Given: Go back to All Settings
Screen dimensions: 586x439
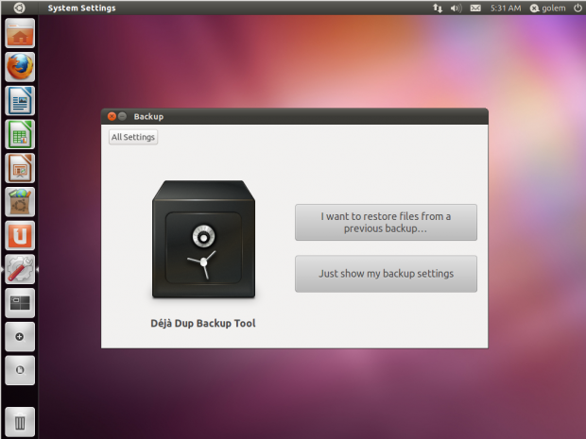Looking at the screenshot, I should [x=133, y=137].
